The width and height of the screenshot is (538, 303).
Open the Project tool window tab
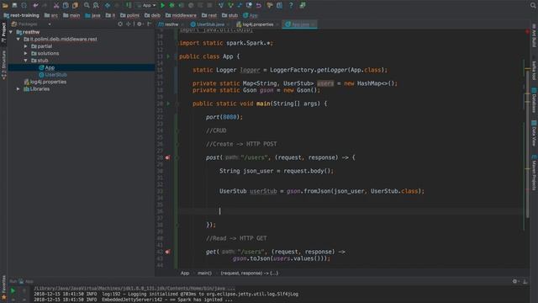[x=3, y=33]
